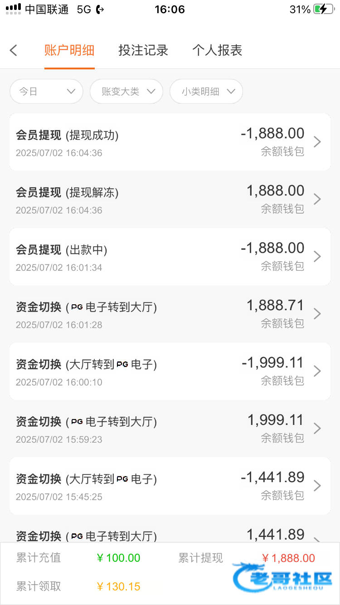The image size is (340, 605).
Task: Tap the 累计领取 ¥130.15 amount
Action: (118, 586)
